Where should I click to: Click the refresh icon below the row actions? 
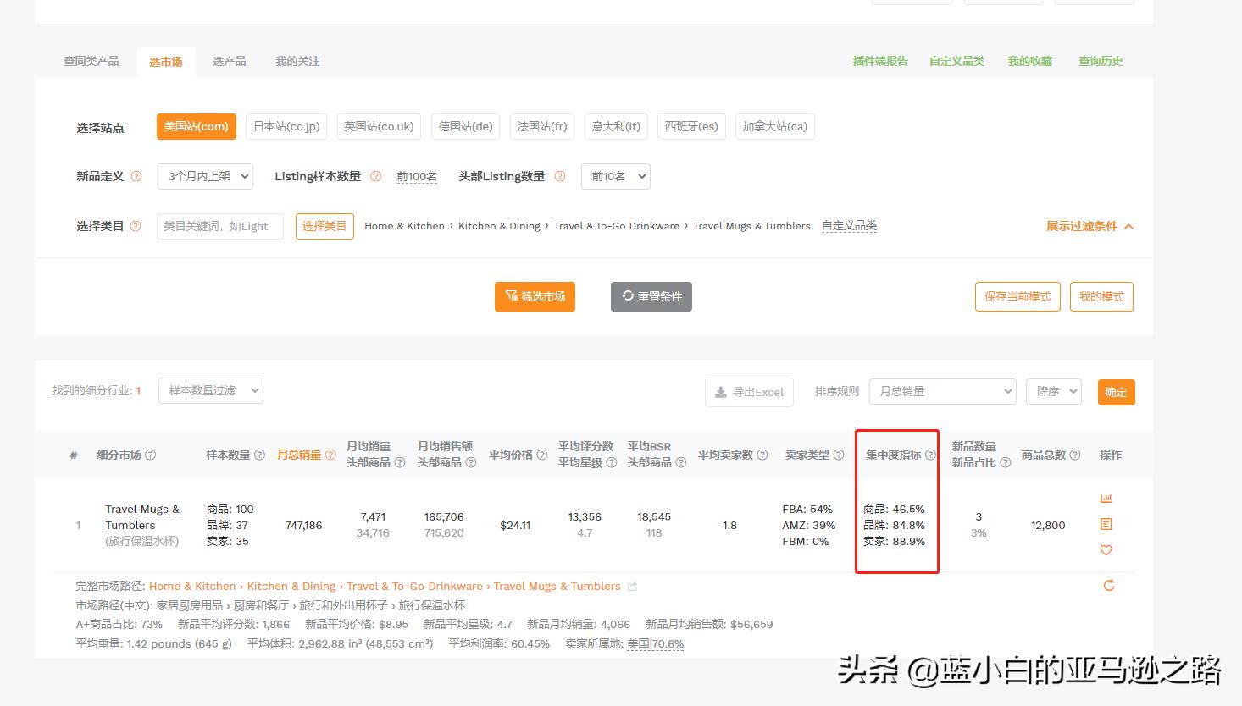(x=1108, y=585)
